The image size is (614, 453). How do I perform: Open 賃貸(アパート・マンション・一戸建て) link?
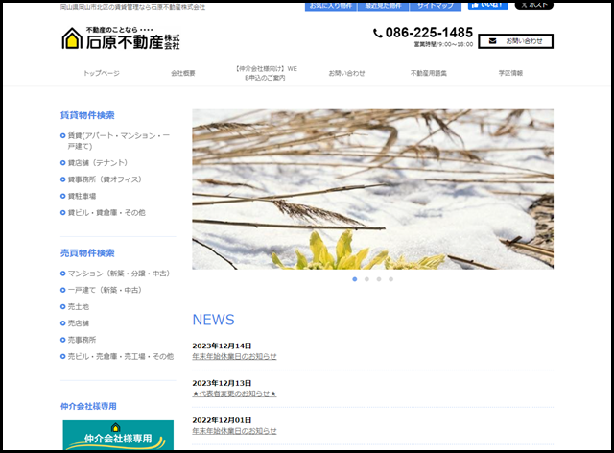(119, 141)
